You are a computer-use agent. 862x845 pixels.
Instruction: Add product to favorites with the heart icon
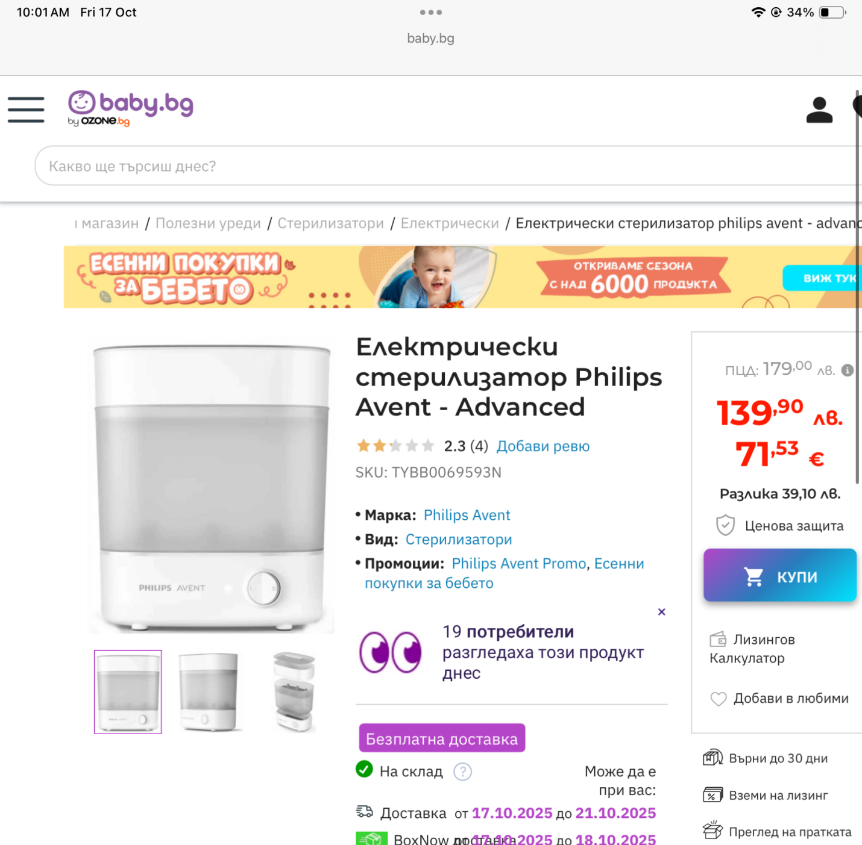(719, 699)
